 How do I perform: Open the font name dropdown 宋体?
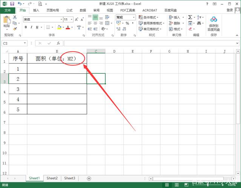pos(61,19)
